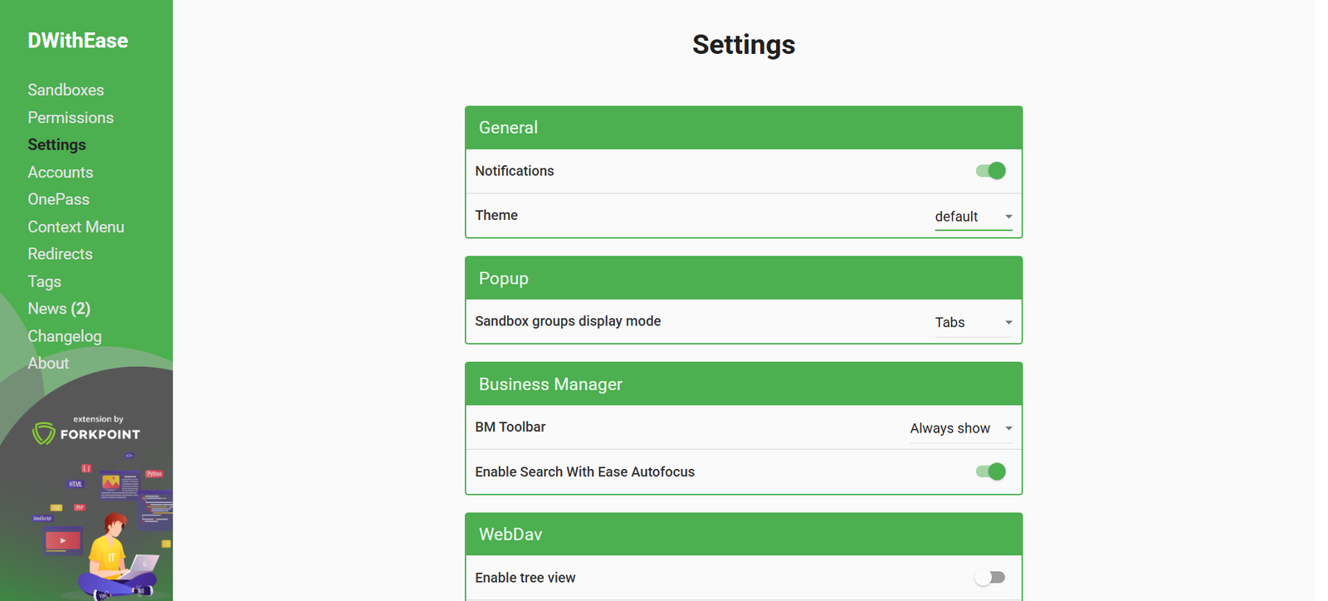Viewport: 1328px width, 601px height.
Task: View the Changelog page
Action: pyautogui.click(x=64, y=336)
